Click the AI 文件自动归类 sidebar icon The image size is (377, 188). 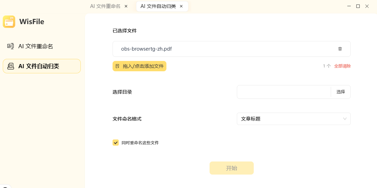pos(11,66)
